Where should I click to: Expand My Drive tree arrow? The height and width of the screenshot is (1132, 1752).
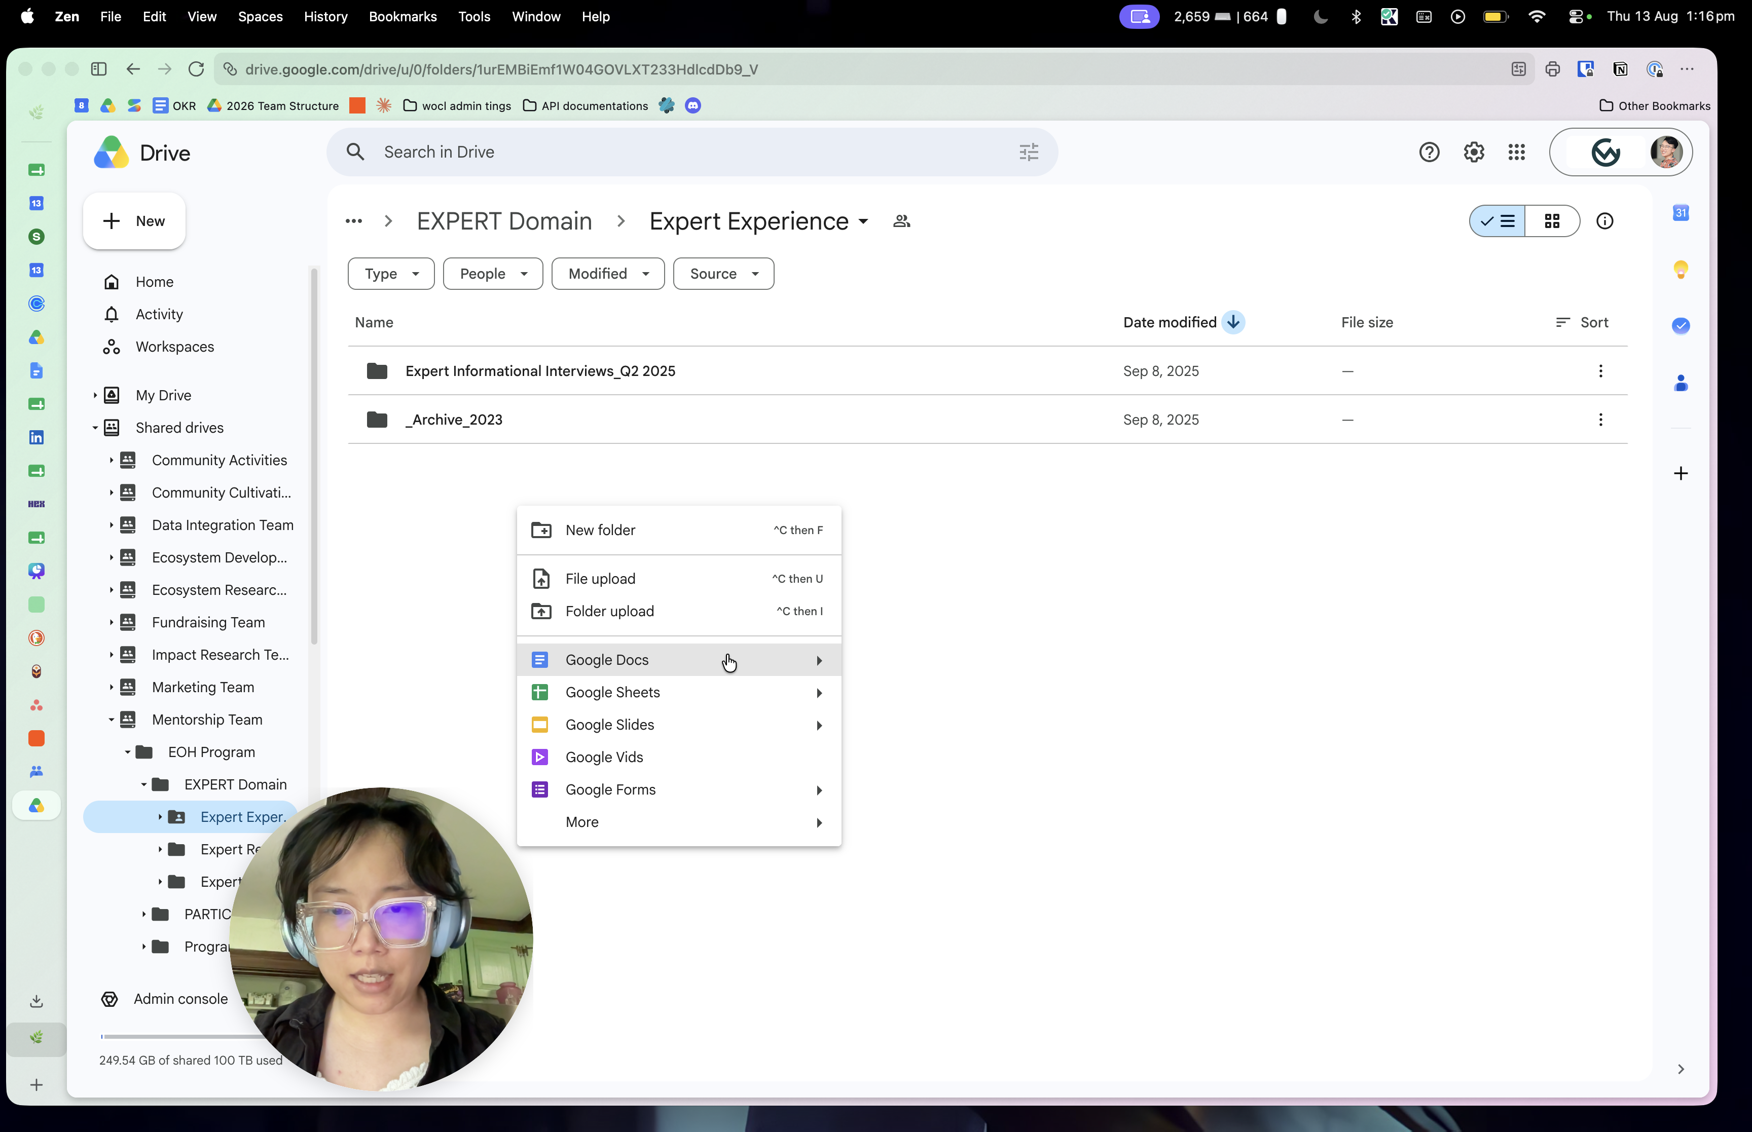tap(95, 395)
